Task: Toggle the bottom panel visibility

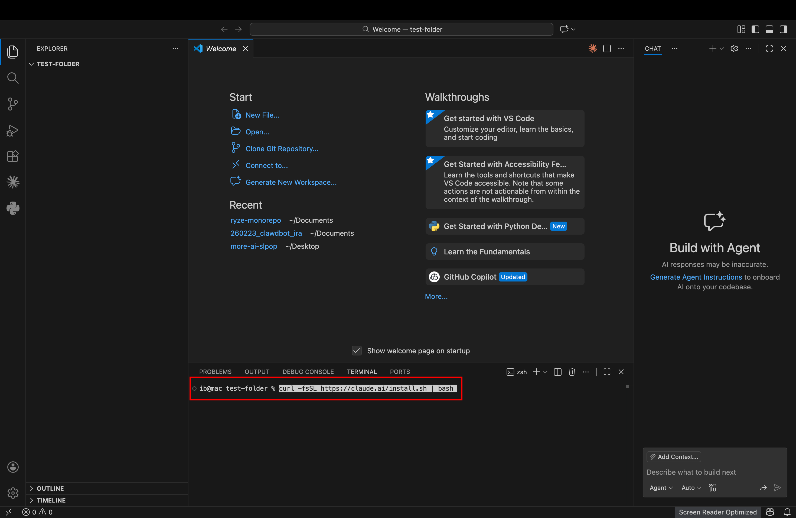Action: [x=769, y=29]
